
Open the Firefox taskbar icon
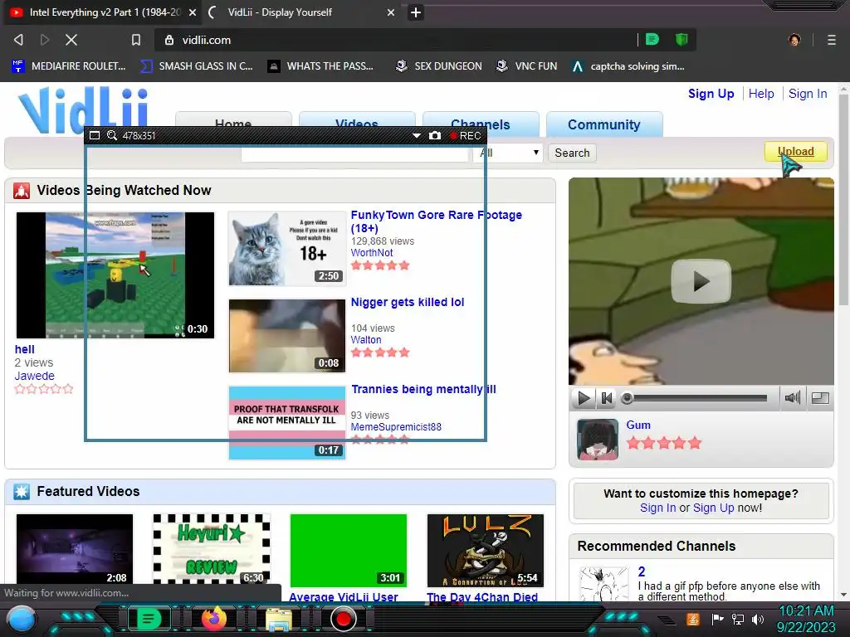(213, 619)
